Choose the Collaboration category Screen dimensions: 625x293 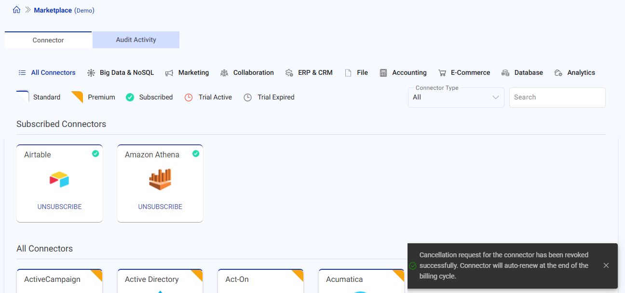(x=247, y=73)
